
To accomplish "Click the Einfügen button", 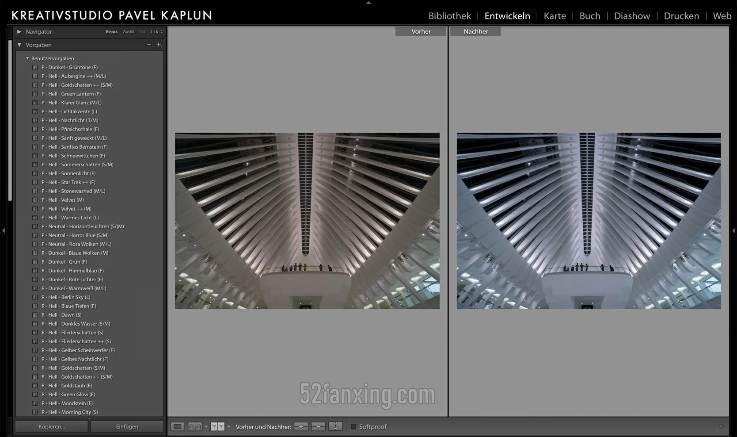I will click(x=127, y=426).
